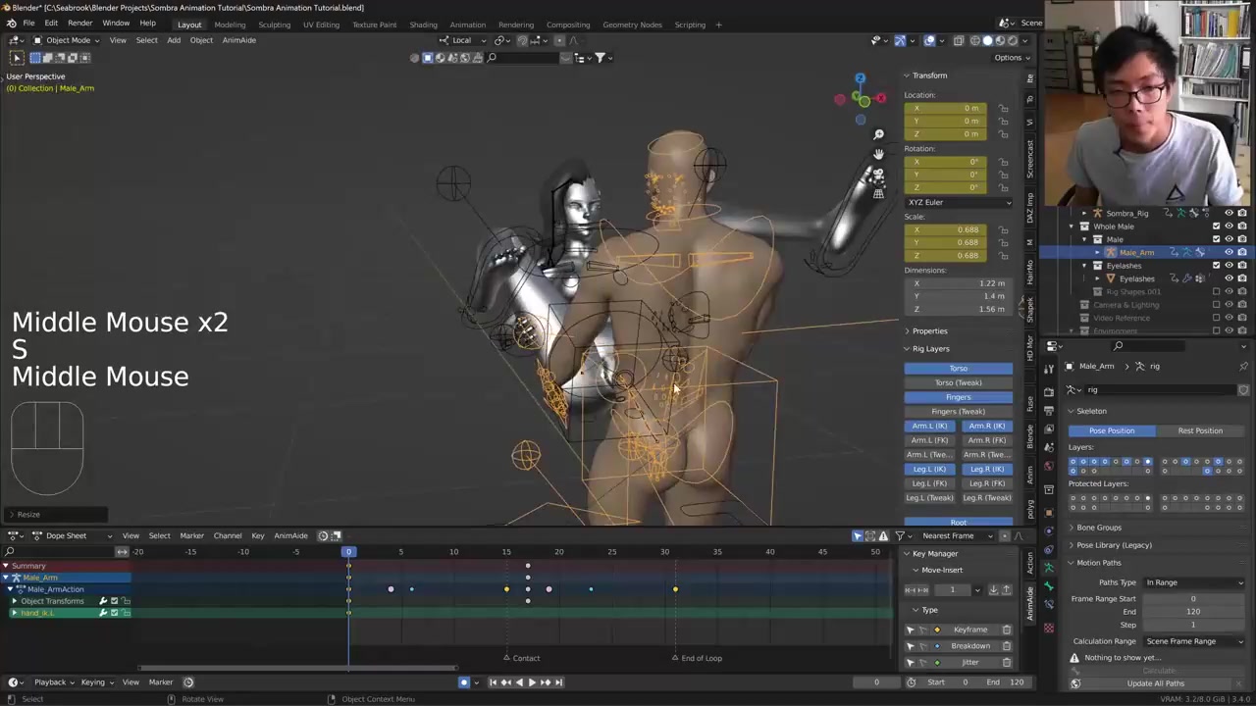The width and height of the screenshot is (1256, 706).
Task: Lock the X location transform
Action: pyautogui.click(x=1003, y=108)
